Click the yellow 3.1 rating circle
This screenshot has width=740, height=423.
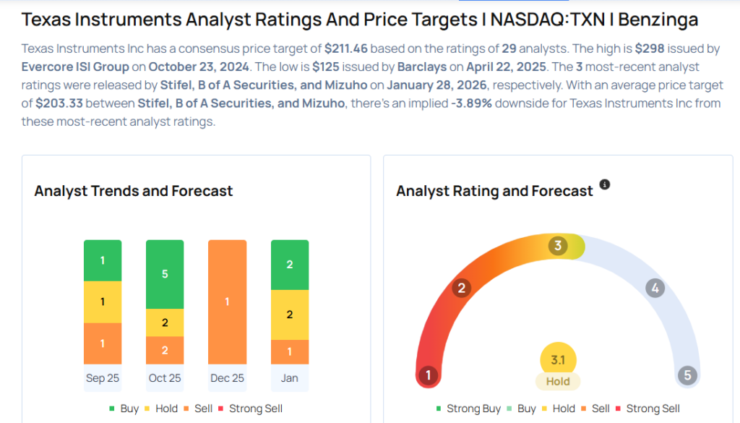click(x=558, y=359)
